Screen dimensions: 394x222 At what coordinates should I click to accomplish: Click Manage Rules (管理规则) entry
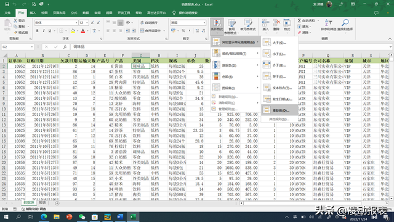coord(235,109)
